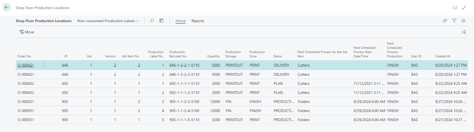Click Next Scheduled Process for the Job Item header
The height and width of the screenshot is (132, 474).
pos(322,54)
